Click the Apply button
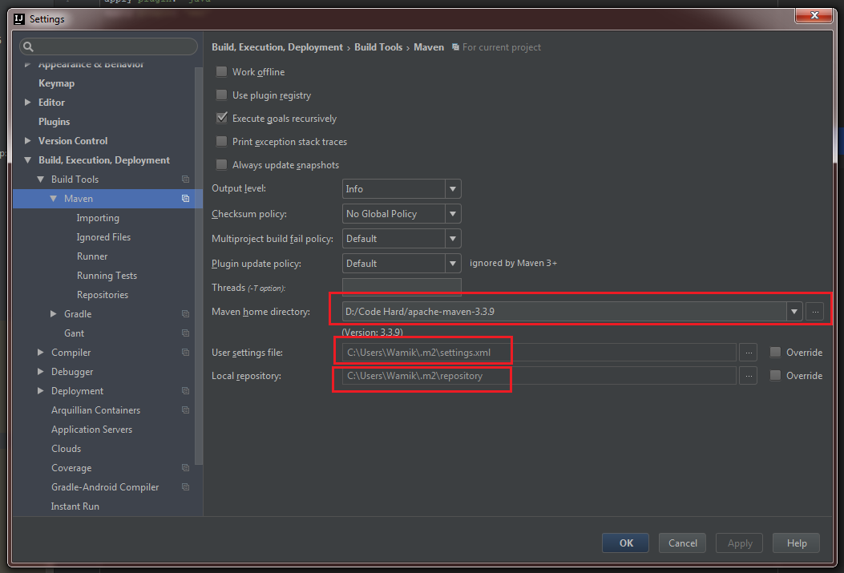844x573 pixels. [740, 543]
